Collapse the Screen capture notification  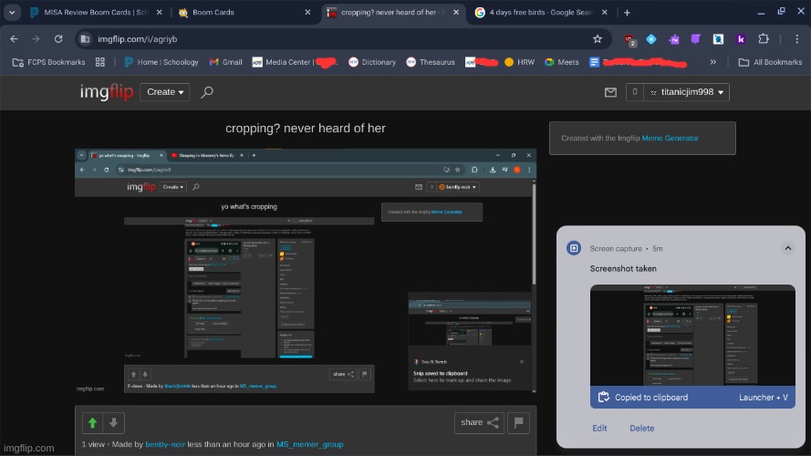(x=787, y=248)
